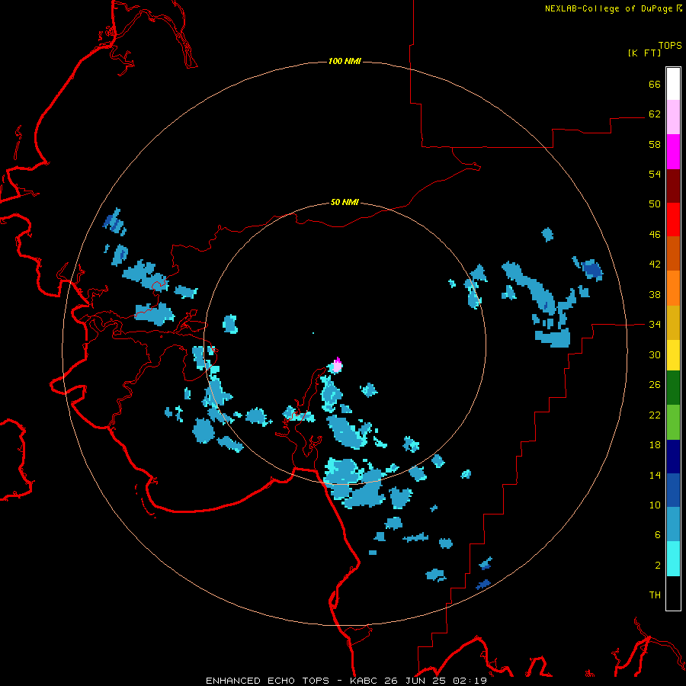Click the dark green swatch beside 26
686x686 pixels.
coord(673,388)
